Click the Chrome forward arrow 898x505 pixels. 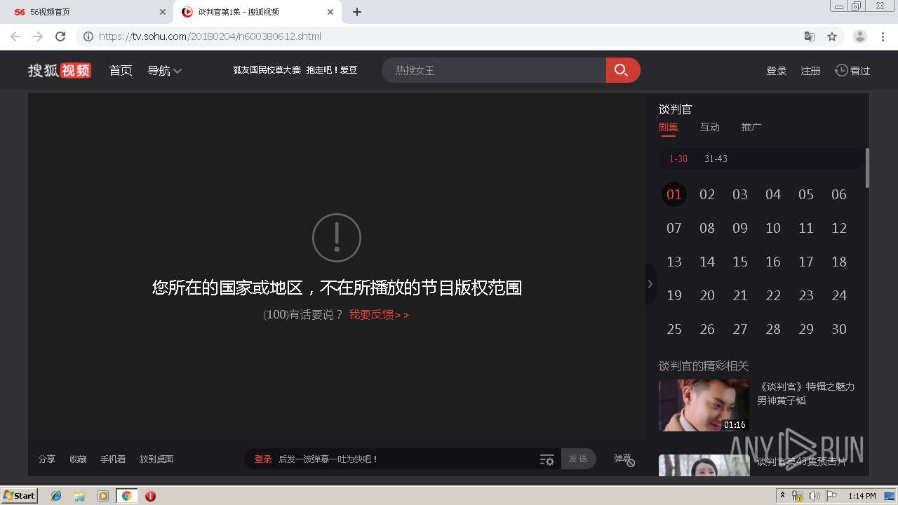(38, 36)
